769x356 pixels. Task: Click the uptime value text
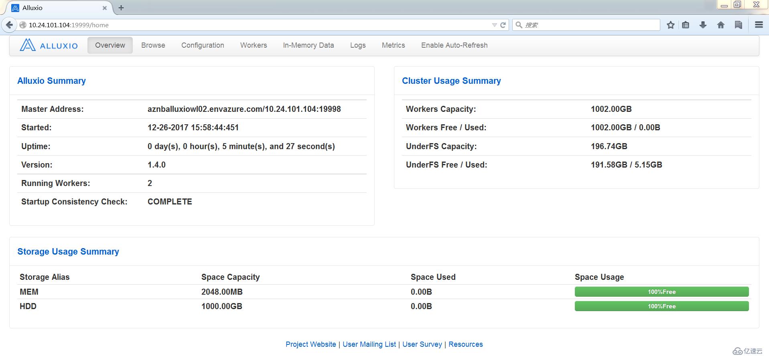[x=241, y=146]
